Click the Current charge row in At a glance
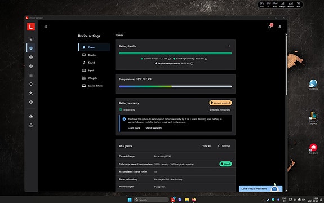The image size is (324, 203). click(x=175, y=156)
